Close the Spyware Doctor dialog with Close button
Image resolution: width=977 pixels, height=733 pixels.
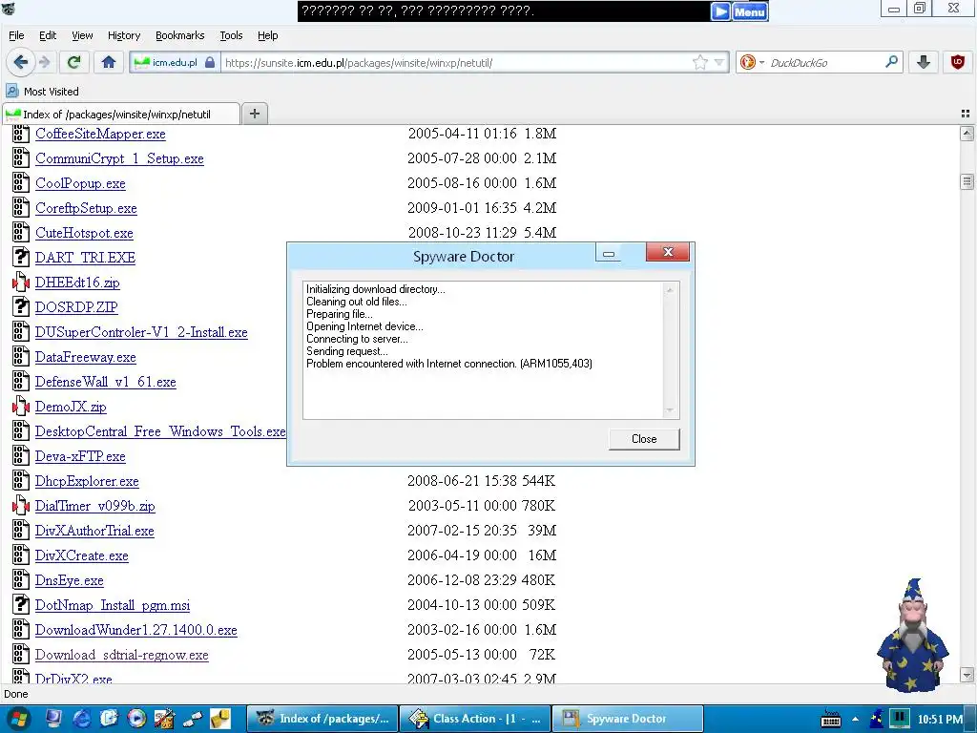(644, 439)
